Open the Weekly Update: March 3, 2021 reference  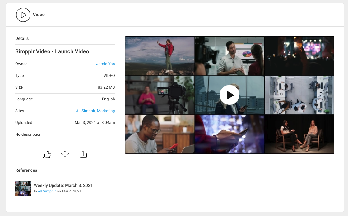tap(63, 185)
